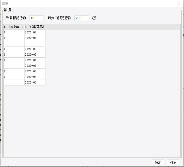Confirm with the 确定 button

click(x=158, y=162)
